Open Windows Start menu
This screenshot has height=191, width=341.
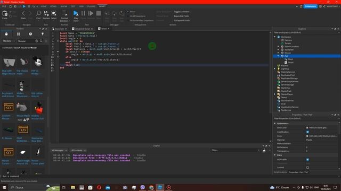[4, 187]
